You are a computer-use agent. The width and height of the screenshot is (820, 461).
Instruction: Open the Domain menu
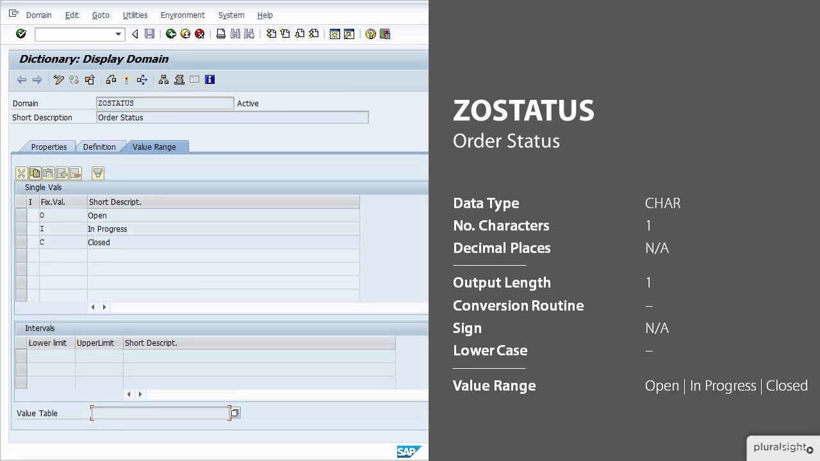tap(38, 15)
